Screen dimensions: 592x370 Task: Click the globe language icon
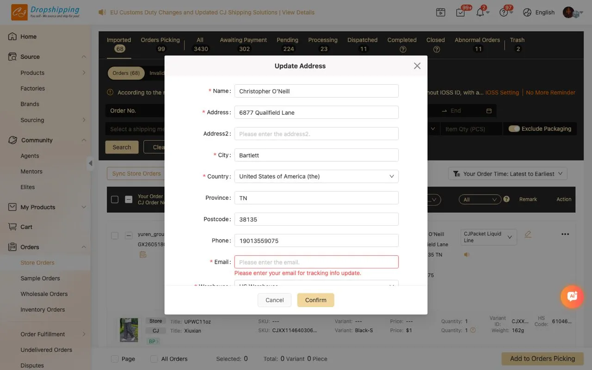pos(527,12)
